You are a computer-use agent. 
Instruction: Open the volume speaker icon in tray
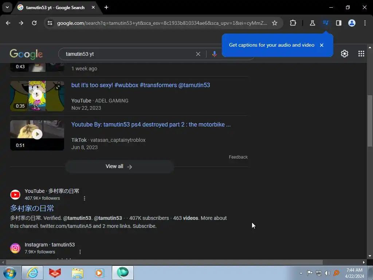(x=327, y=273)
